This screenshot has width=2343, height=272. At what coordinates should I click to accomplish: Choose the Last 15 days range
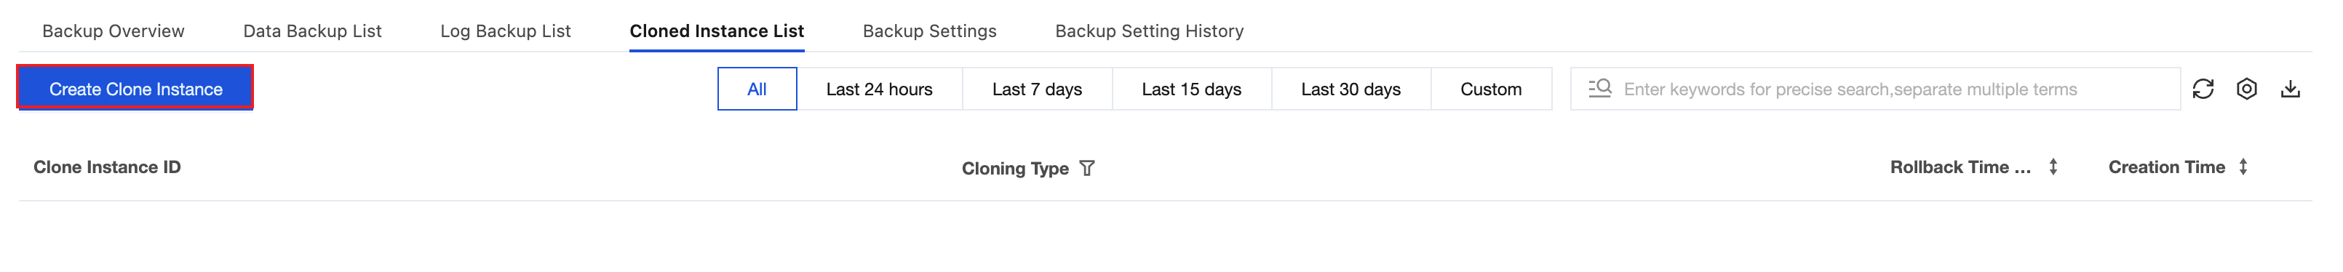(x=1192, y=89)
